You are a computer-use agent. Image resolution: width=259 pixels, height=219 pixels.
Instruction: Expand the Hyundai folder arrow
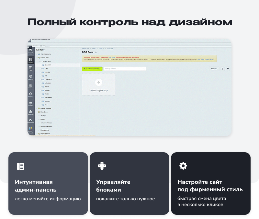tap(41, 72)
